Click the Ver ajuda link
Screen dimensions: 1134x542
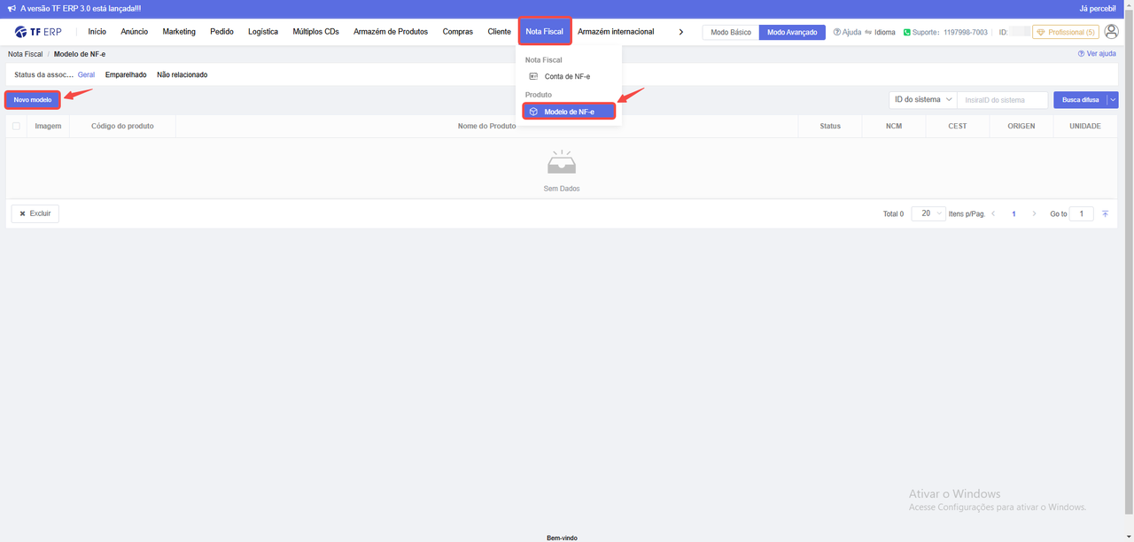(1097, 54)
